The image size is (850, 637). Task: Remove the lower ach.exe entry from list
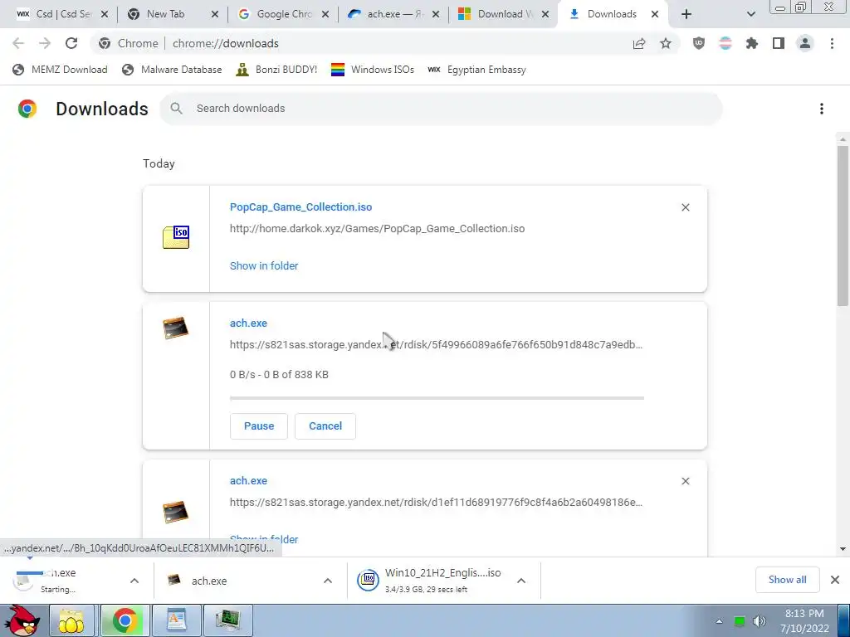coord(685,481)
